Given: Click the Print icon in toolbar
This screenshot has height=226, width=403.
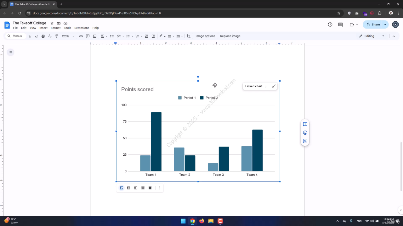Looking at the screenshot, I should [43, 36].
